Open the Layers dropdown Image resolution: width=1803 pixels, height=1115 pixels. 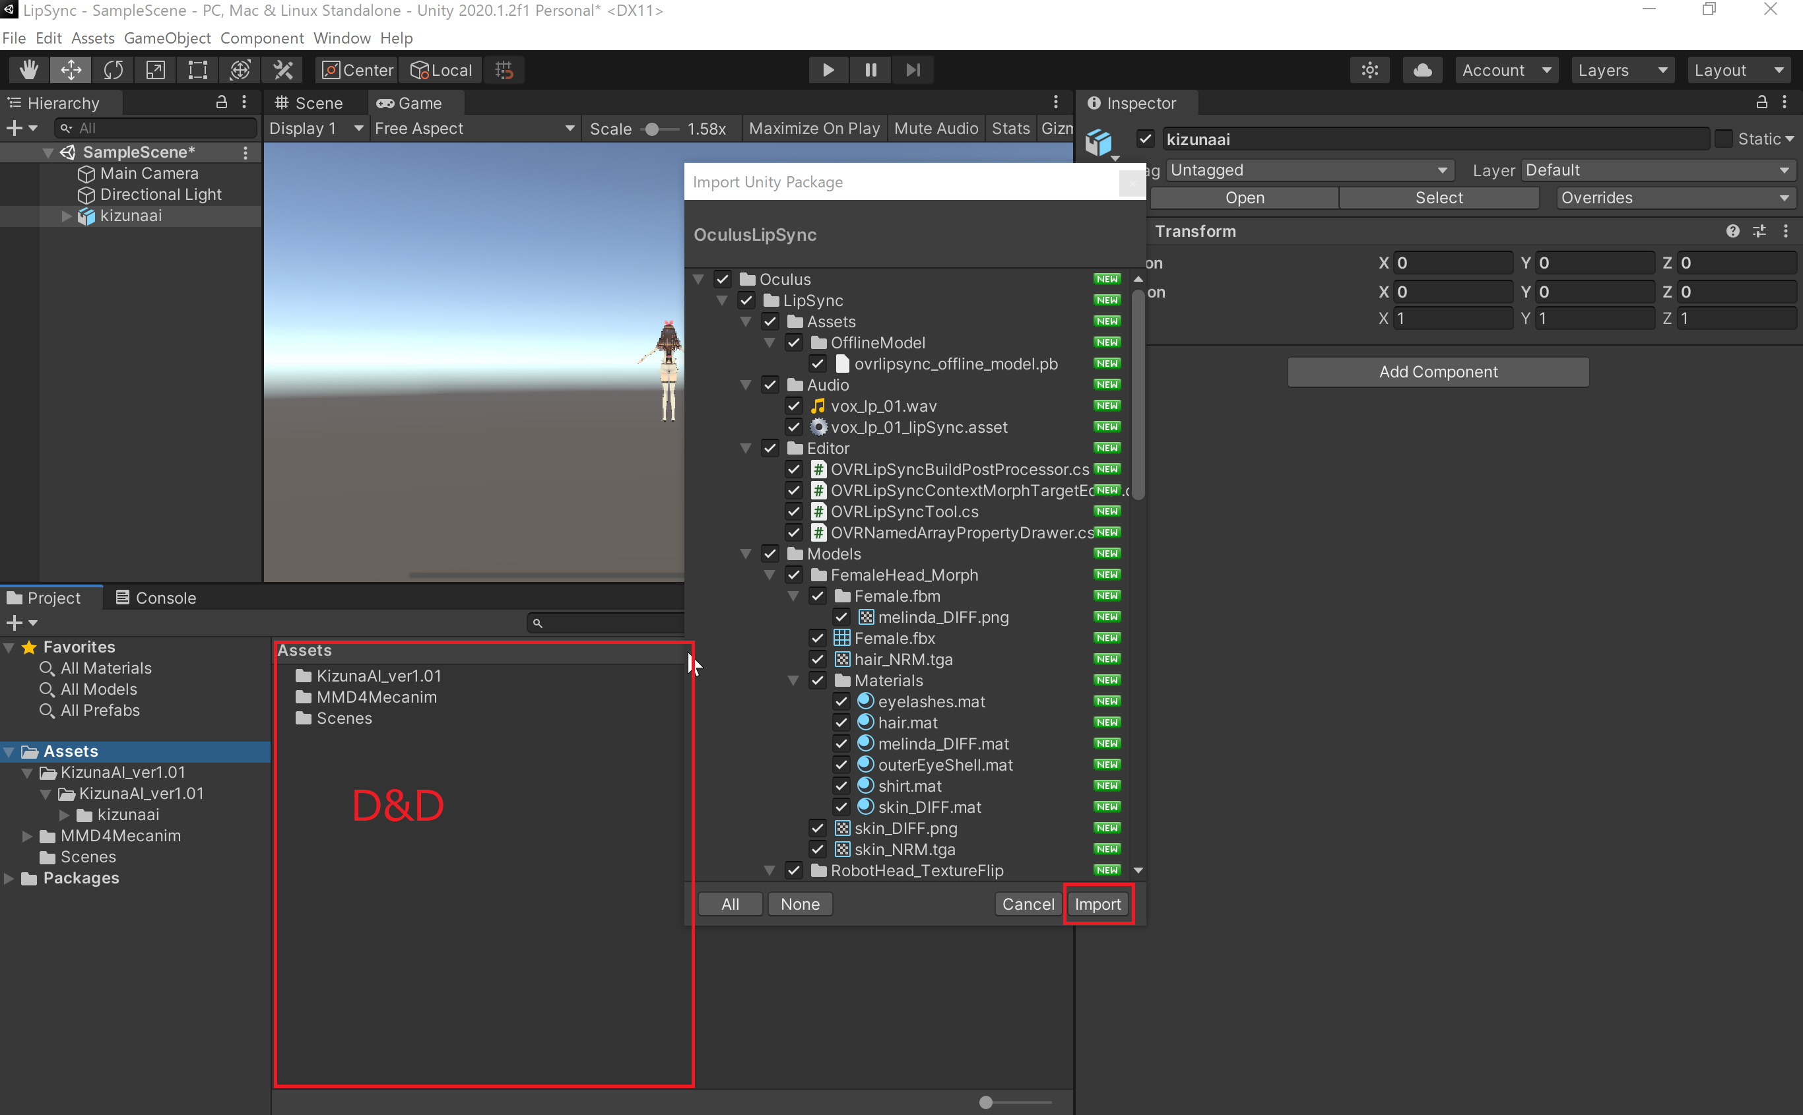1622,70
